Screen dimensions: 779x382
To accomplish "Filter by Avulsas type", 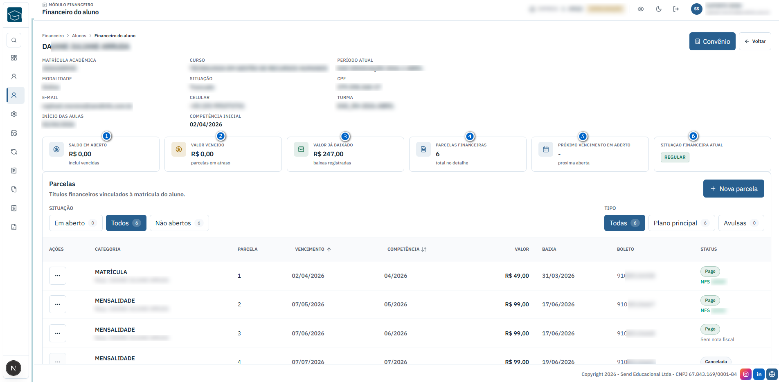I will point(741,223).
